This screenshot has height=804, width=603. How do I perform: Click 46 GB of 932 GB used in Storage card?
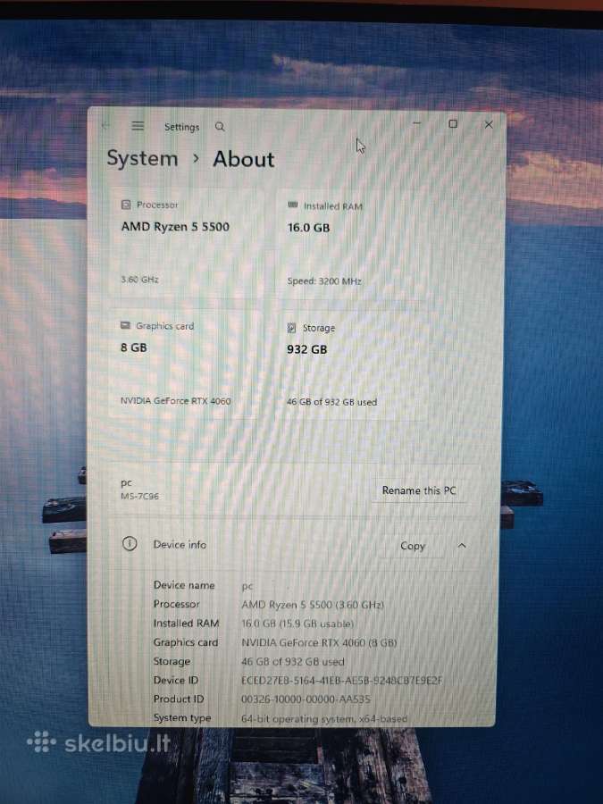(x=331, y=402)
